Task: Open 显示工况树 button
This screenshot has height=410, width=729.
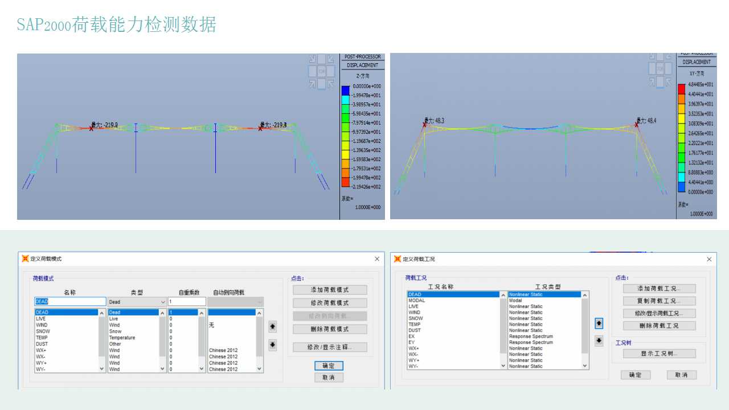Action: click(659, 354)
